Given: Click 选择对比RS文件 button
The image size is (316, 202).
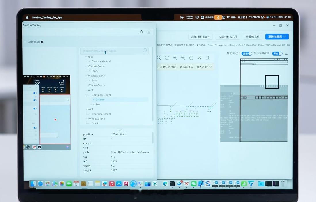Looking at the screenshot, I should click(x=200, y=37).
